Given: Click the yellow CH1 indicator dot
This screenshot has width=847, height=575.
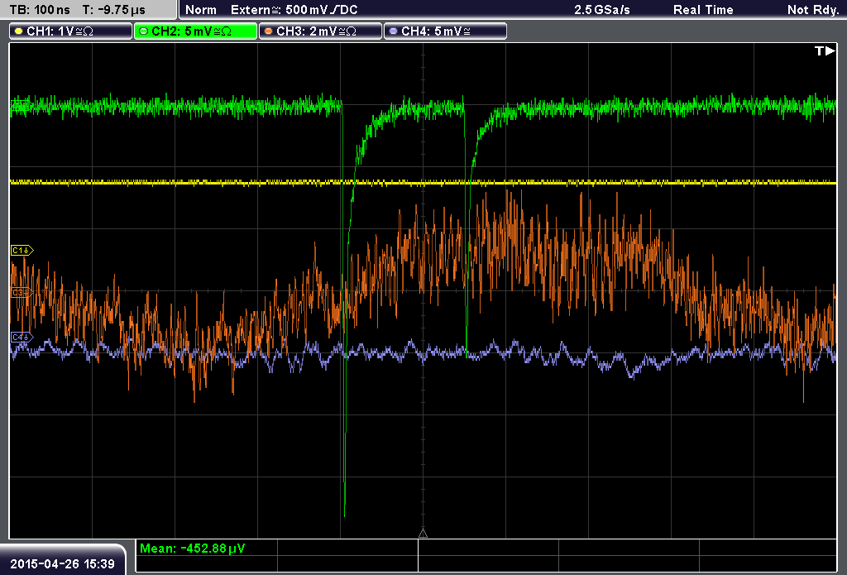Looking at the screenshot, I should click(x=19, y=31).
